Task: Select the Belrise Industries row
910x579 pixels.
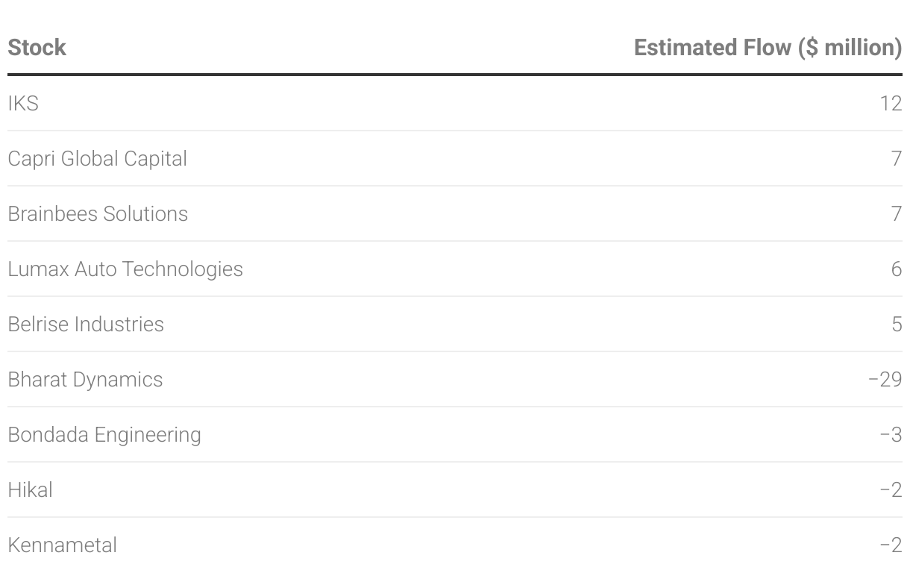Action: pyautogui.click(x=455, y=324)
